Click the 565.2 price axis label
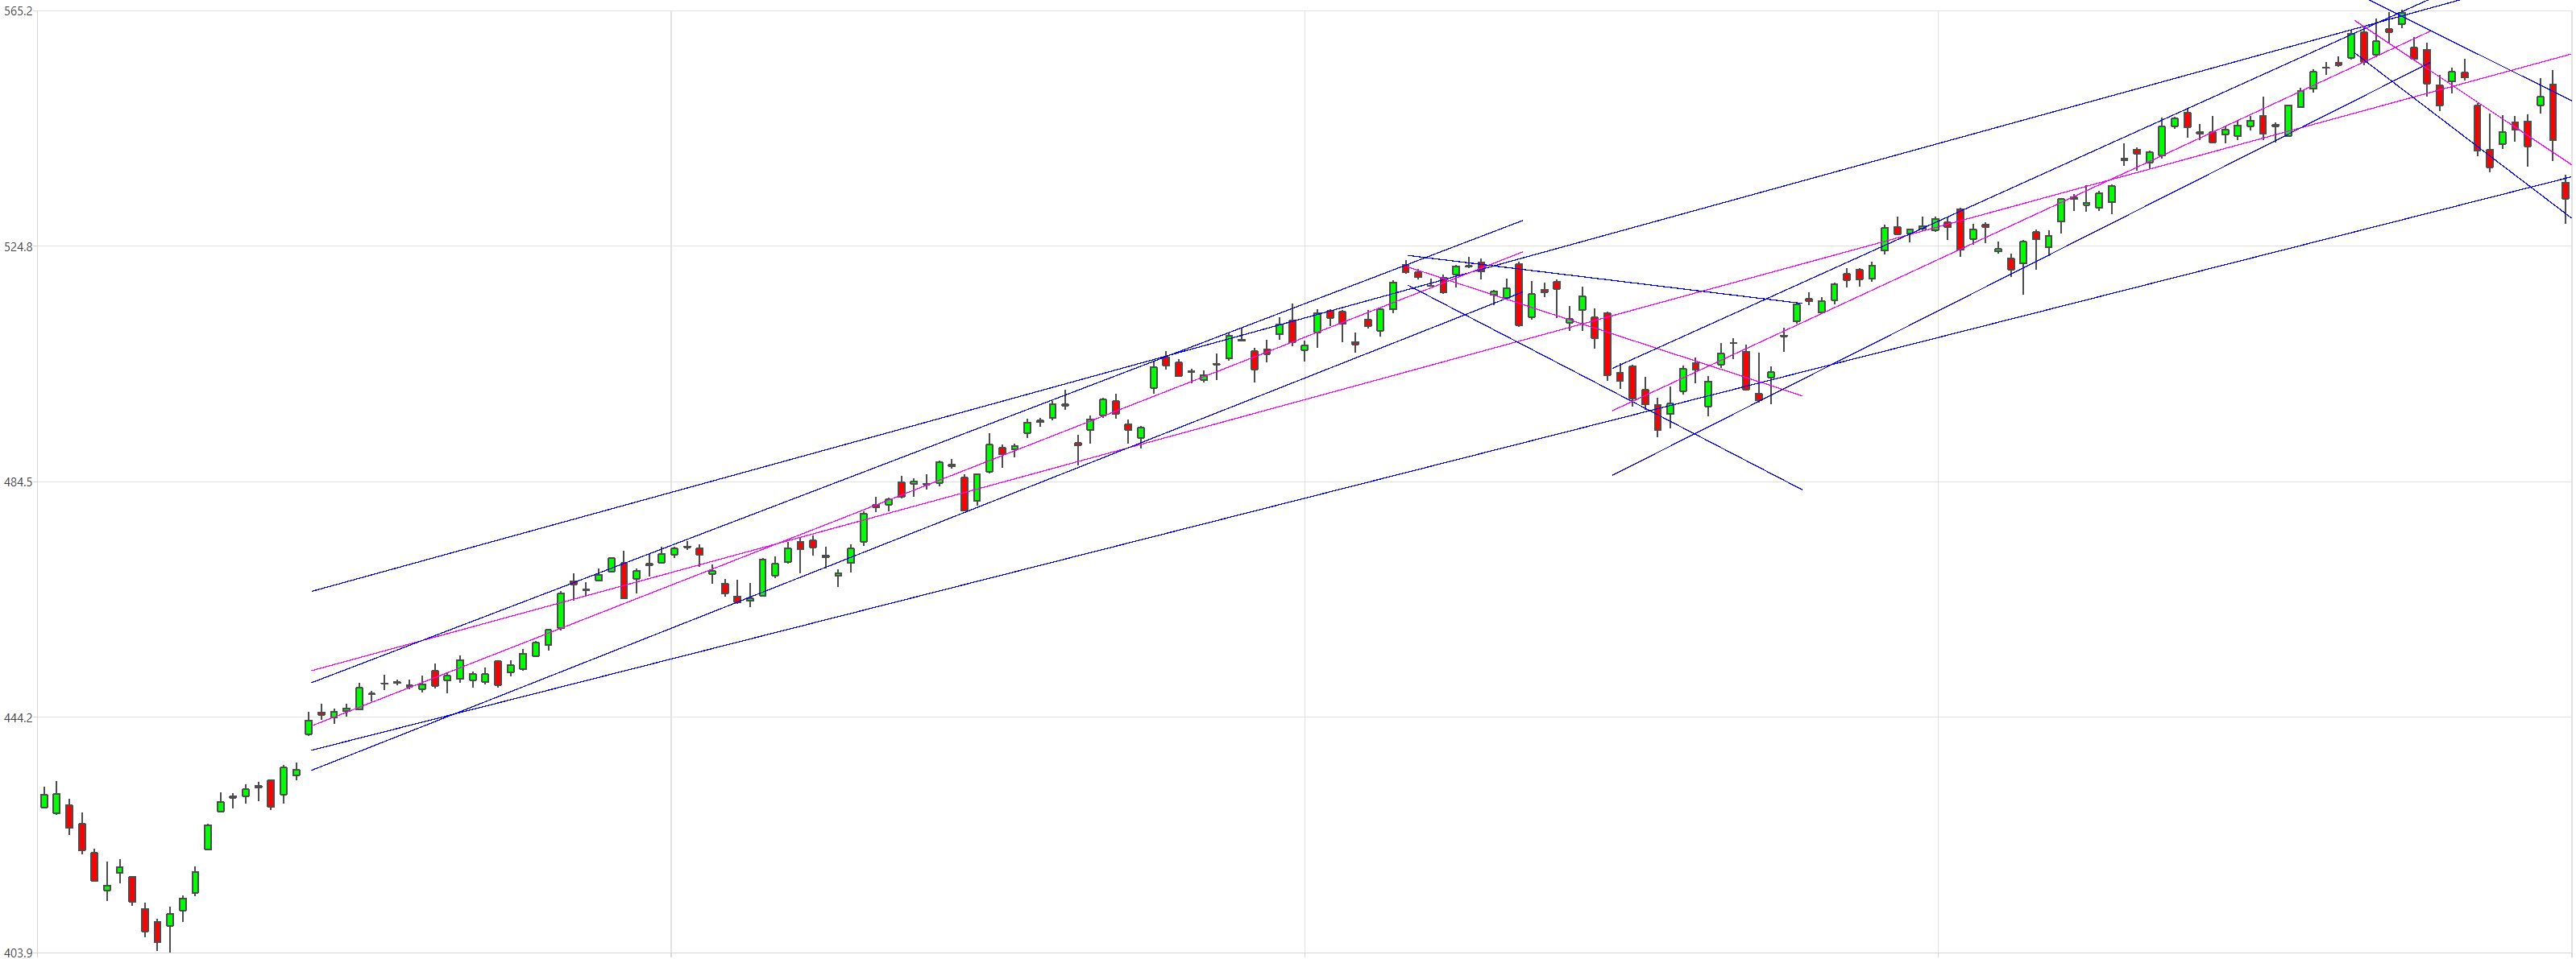Screen dimensions: 2576x959 tap(17, 11)
